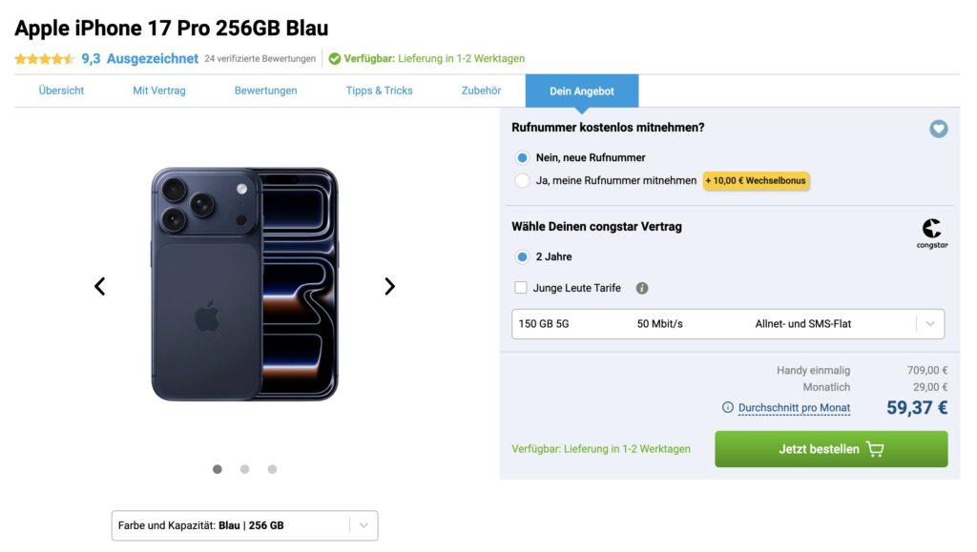The image size is (977, 552).
Task: Click the iPhone 17 Pro product image
Action: [244, 284]
